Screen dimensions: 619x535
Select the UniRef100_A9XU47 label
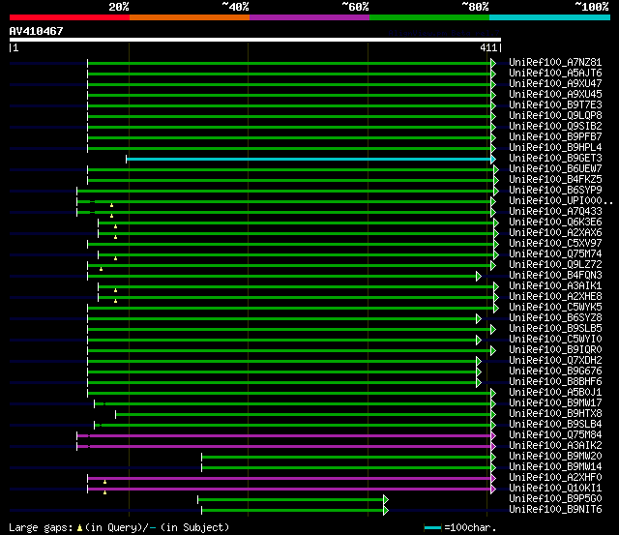click(555, 84)
